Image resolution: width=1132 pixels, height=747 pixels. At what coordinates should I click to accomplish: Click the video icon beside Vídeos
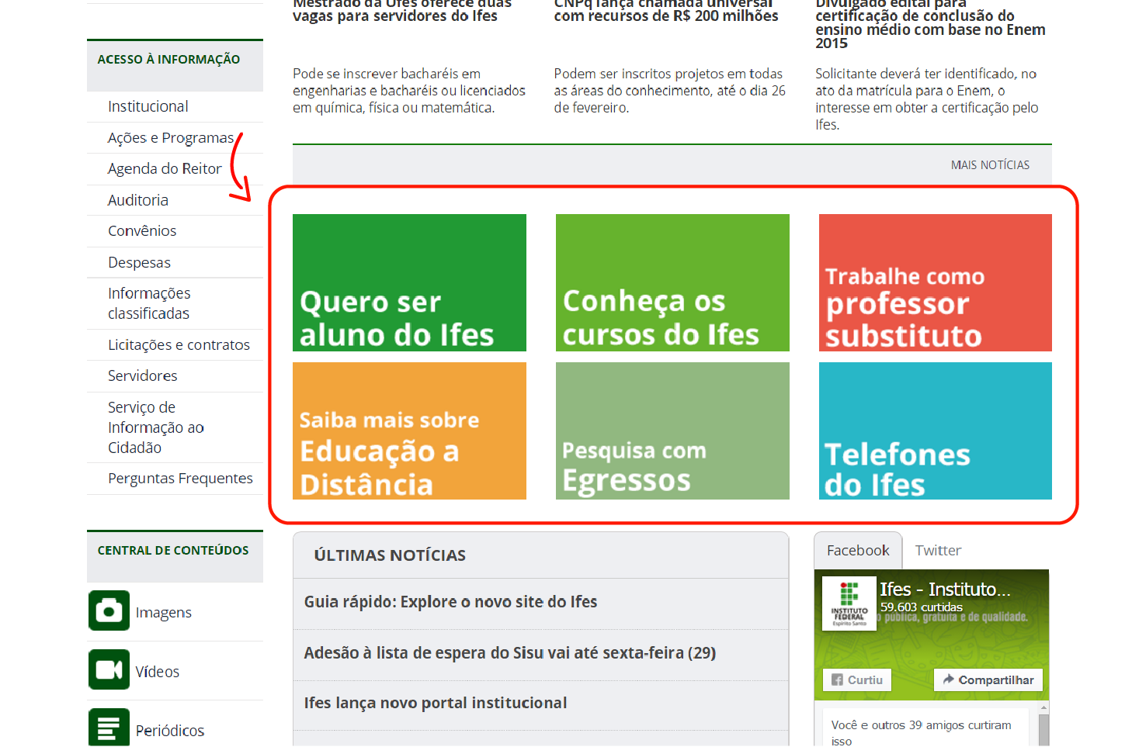109,669
